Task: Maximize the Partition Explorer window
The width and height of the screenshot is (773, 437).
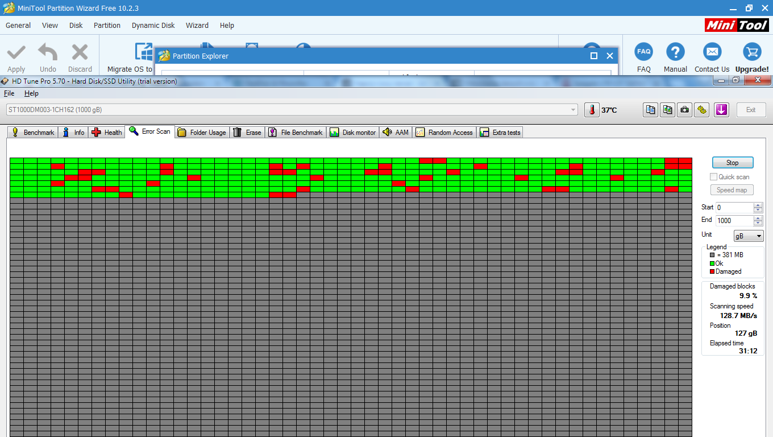Action: [594, 56]
